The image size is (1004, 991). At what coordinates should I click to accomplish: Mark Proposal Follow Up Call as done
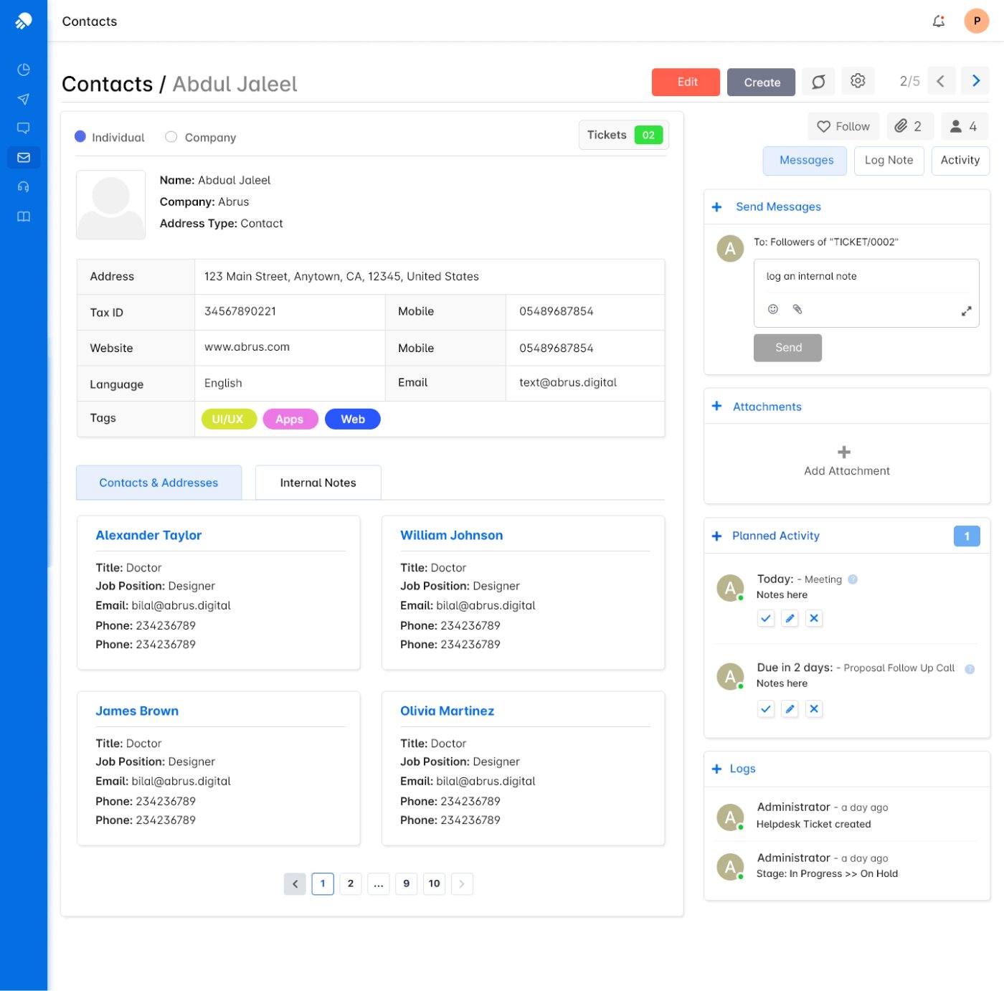(766, 709)
